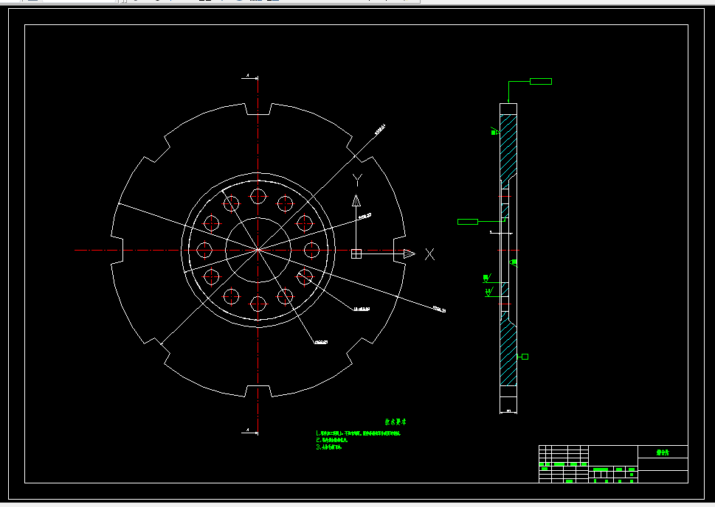
Task: Click the part name cell in the title block
Action: pos(663,452)
